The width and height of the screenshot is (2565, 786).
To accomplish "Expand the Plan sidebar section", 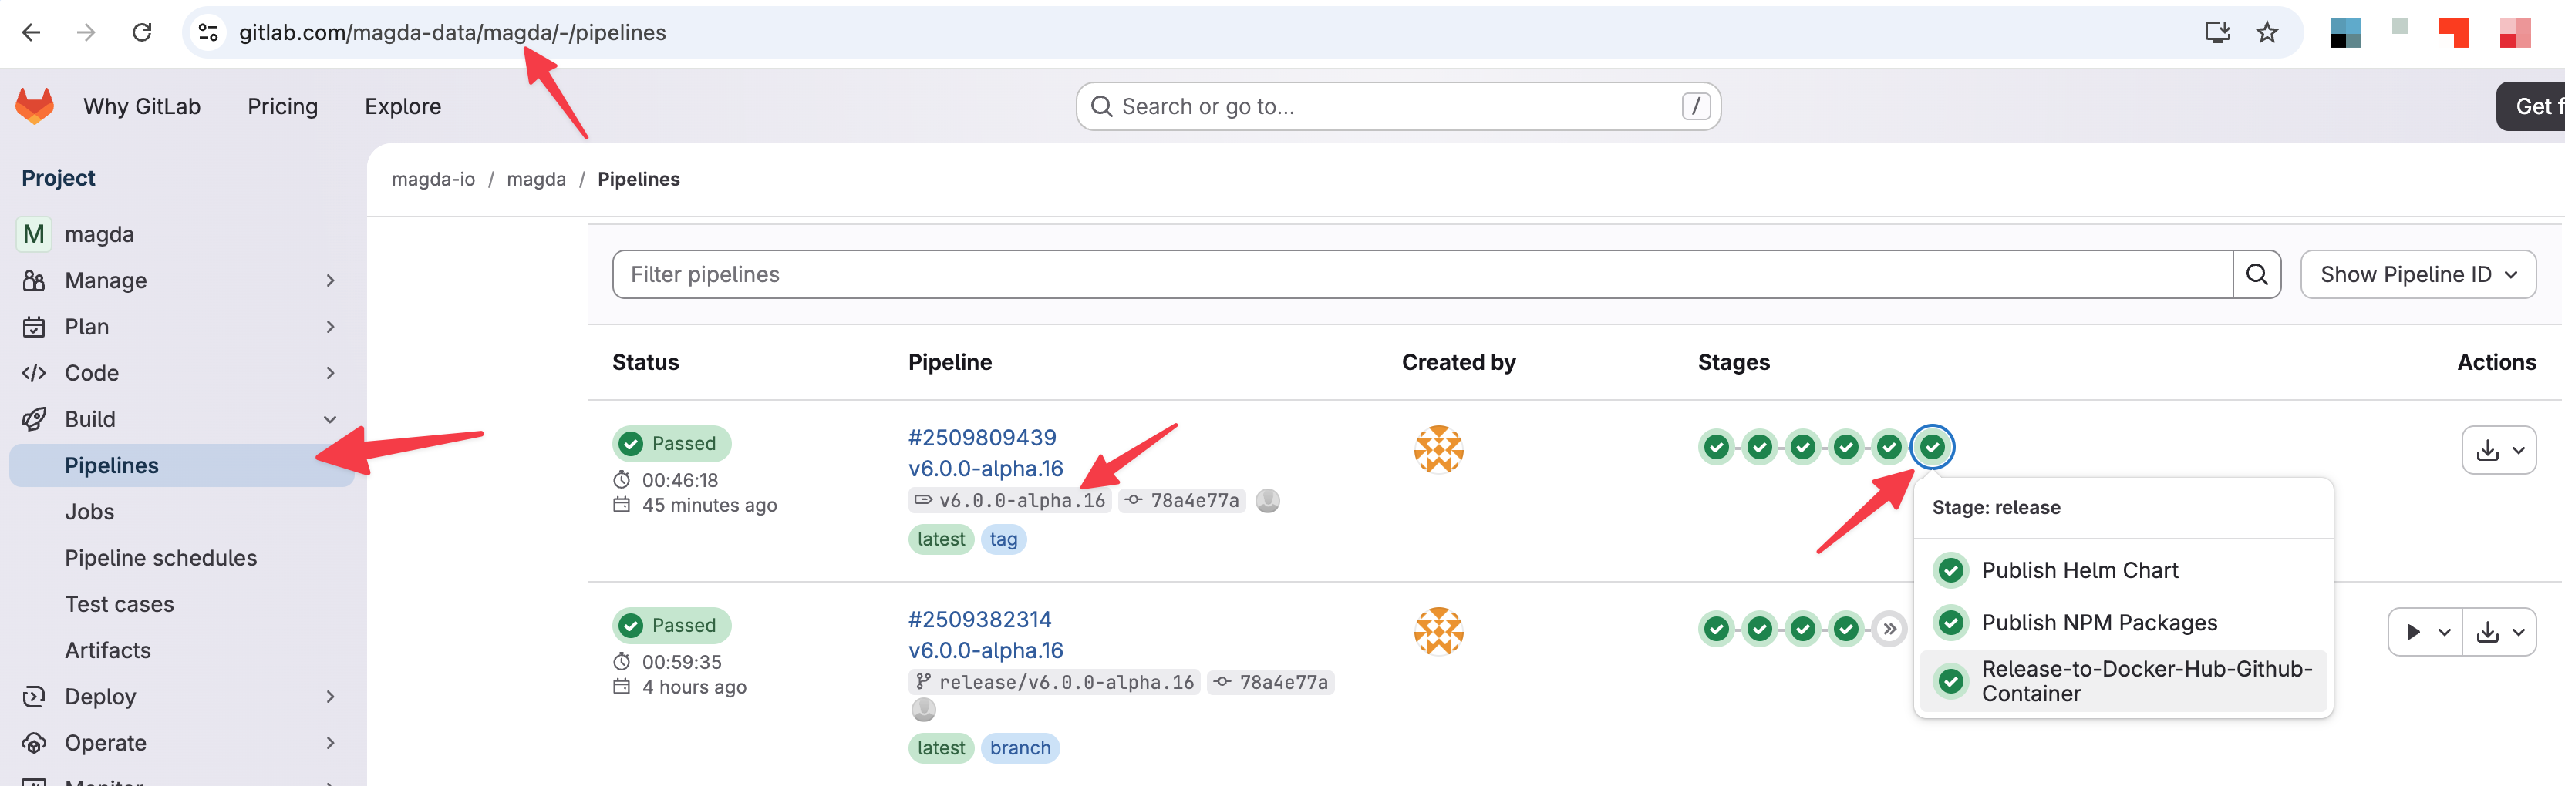I will [331, 326].
